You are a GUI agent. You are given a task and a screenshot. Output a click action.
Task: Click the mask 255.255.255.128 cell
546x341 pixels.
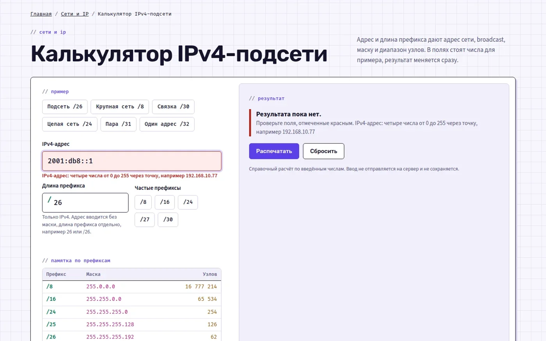click(110, 324)
